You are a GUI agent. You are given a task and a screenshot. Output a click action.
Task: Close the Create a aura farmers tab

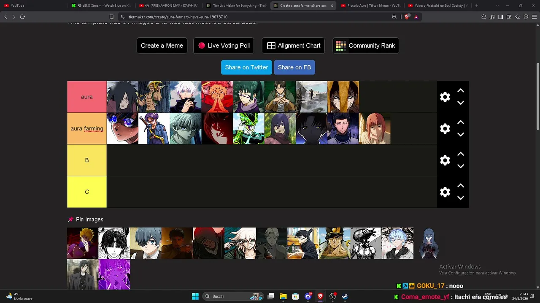pyautogui.click(x=332, y=5)
